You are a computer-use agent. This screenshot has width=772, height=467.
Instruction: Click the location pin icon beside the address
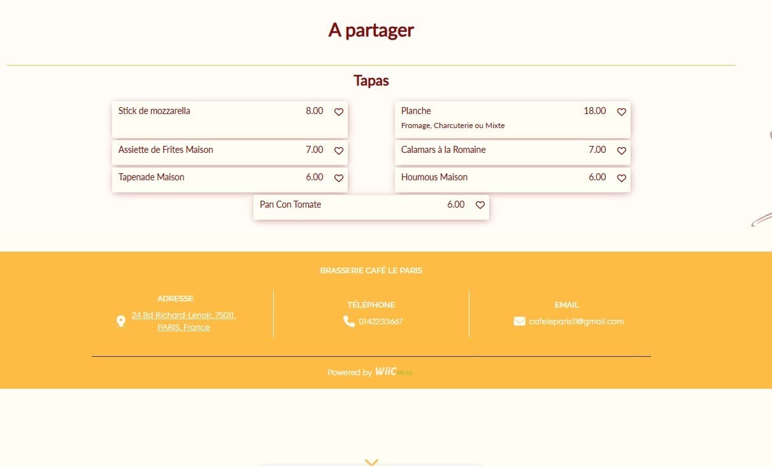point(121,321)
